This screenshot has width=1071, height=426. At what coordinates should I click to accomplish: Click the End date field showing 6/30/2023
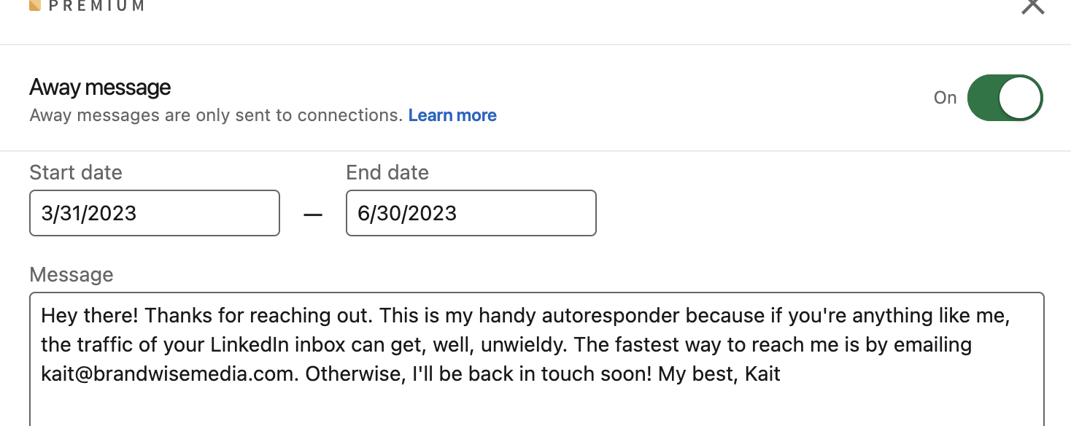pos(471,213)
